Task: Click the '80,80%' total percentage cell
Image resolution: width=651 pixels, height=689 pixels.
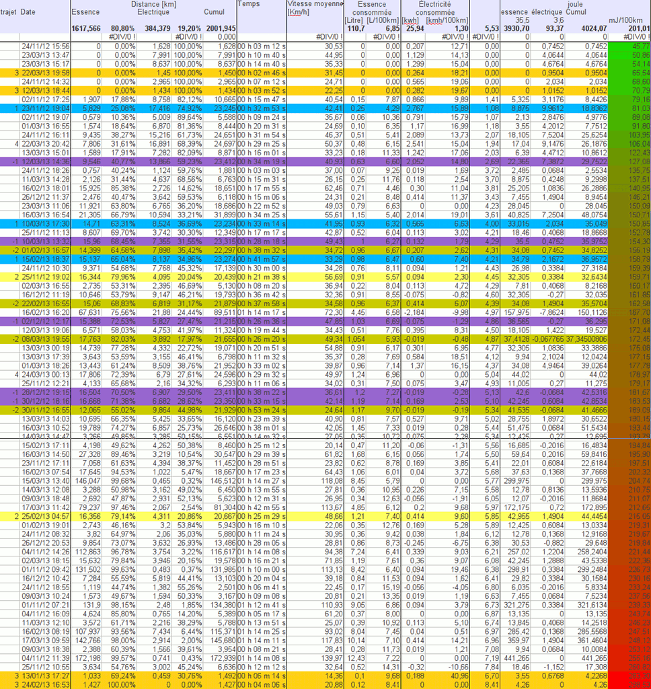Action: pos(122,28)
